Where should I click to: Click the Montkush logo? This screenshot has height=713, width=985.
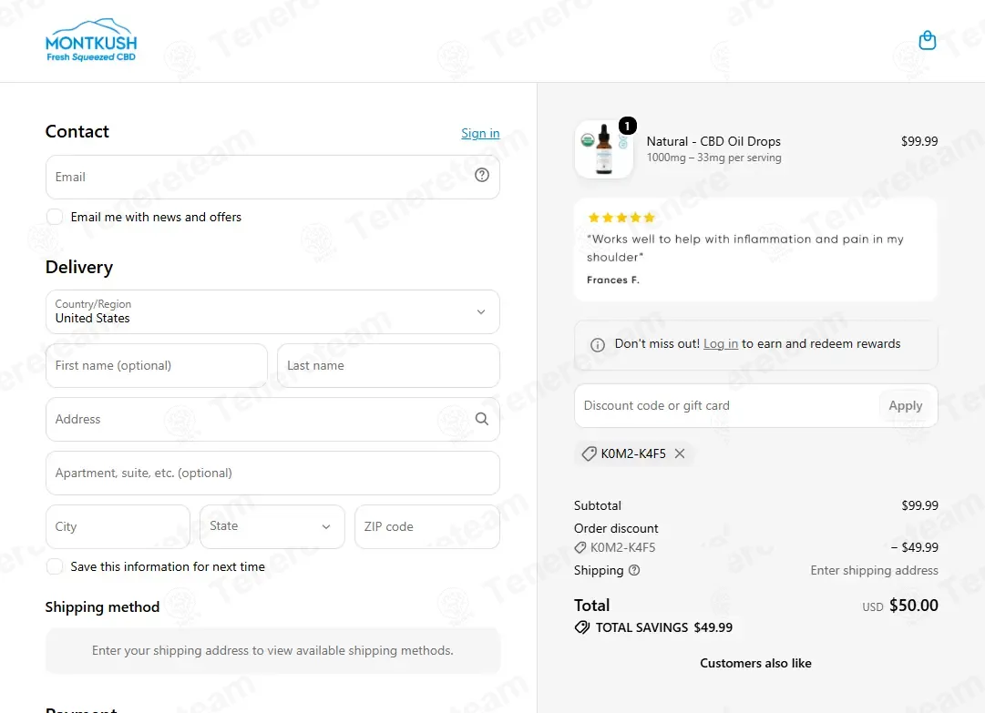click(91, 40)
